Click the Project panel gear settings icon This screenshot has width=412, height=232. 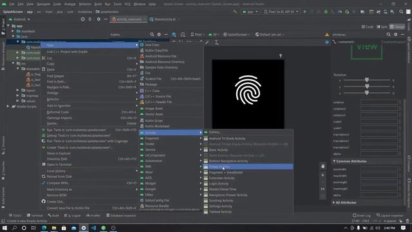point(98,19)
